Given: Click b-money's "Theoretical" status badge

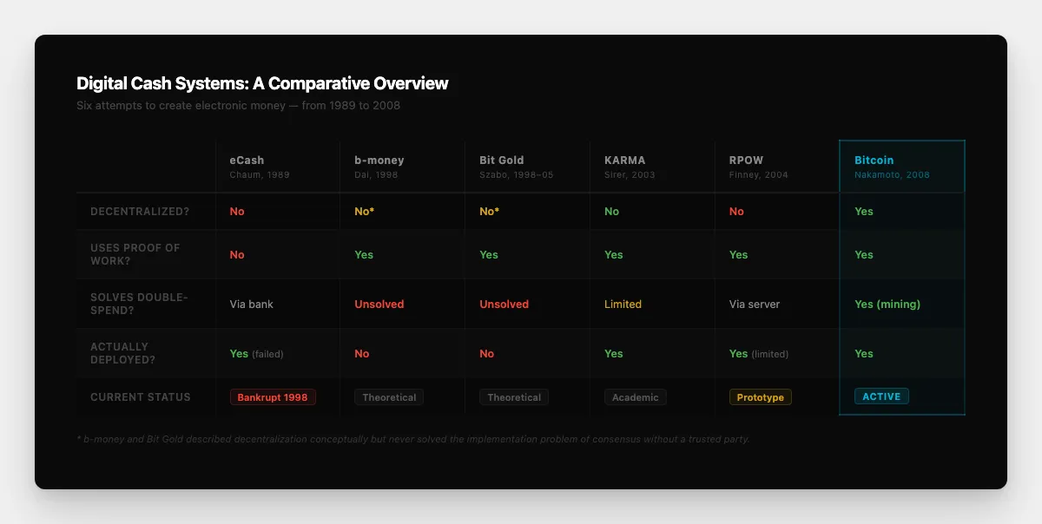Looking at the screenshot, I should (389, 397).
